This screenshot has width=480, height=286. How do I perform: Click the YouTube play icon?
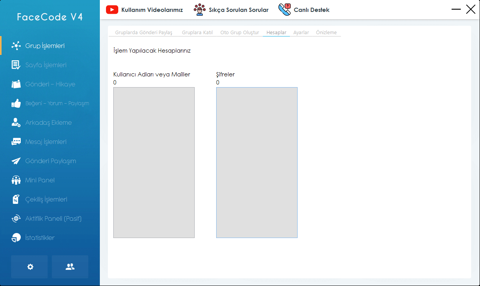click(x=112, y=10)
